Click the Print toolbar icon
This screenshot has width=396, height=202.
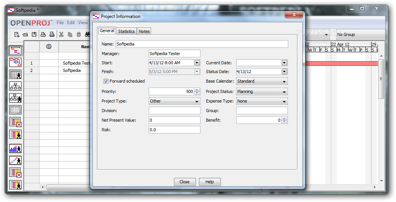point(43,34)
